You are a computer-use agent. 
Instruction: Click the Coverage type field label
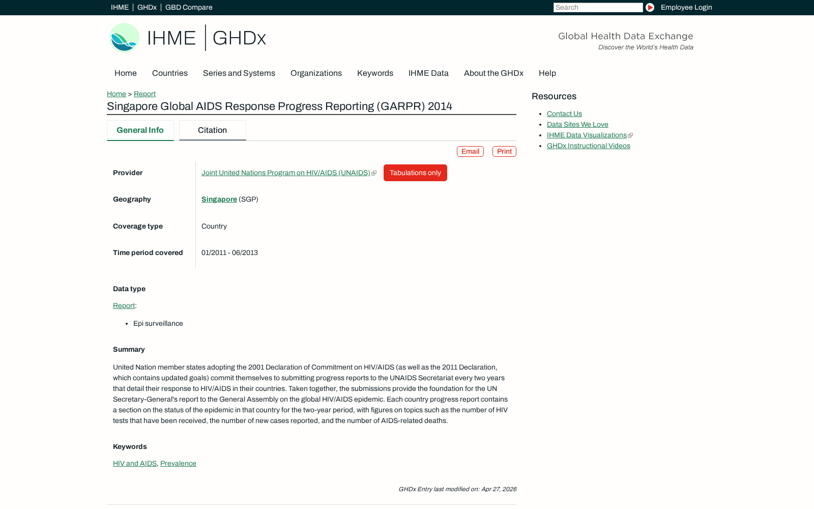[138, 227]
